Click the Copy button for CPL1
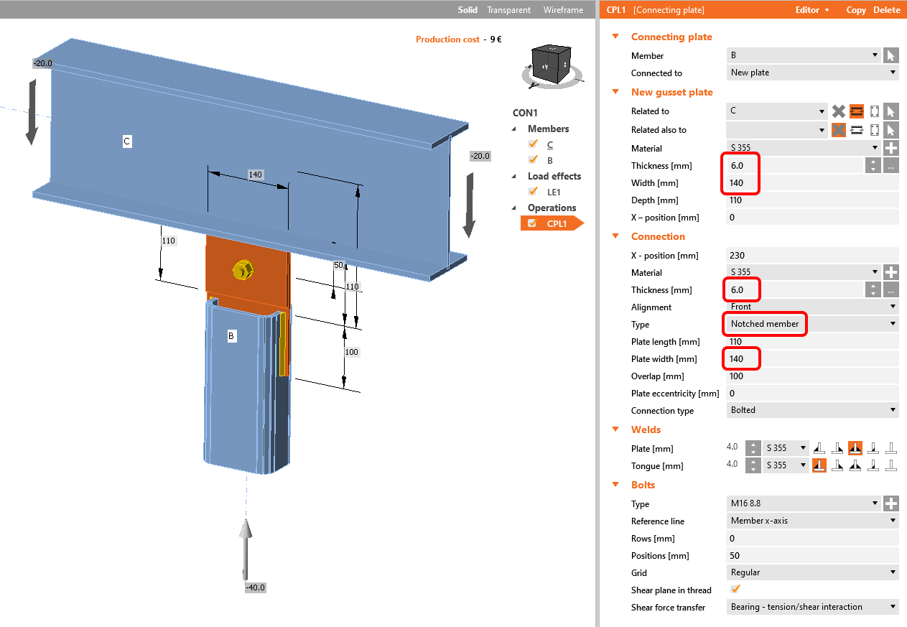 [856, 9]
